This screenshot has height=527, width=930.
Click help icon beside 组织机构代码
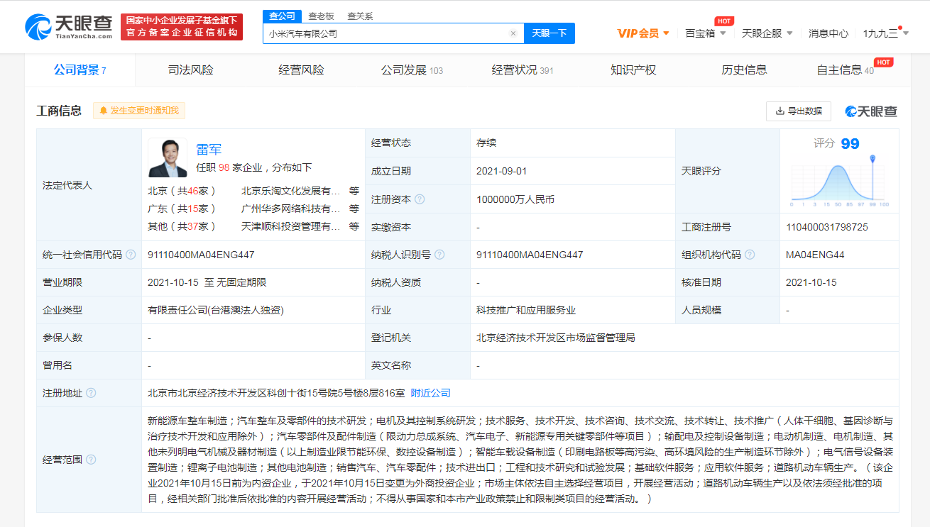click(750, 255)
